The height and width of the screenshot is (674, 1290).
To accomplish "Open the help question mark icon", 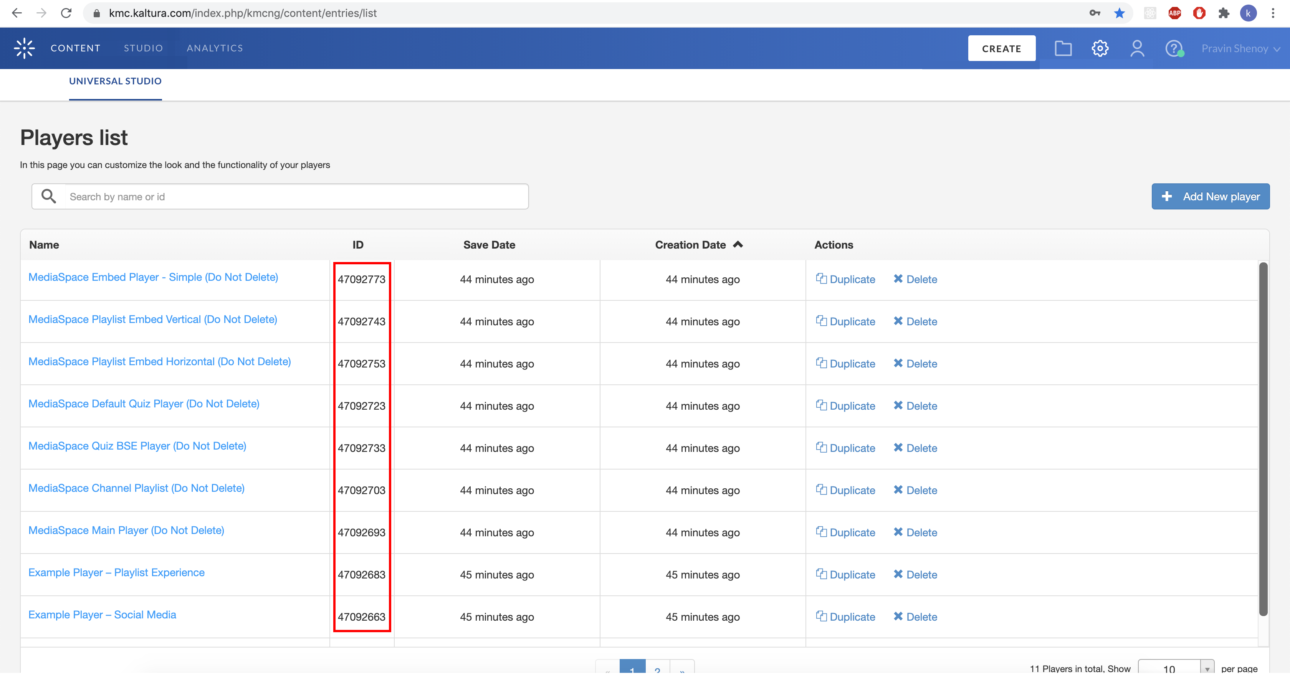I will (1174, 49).
